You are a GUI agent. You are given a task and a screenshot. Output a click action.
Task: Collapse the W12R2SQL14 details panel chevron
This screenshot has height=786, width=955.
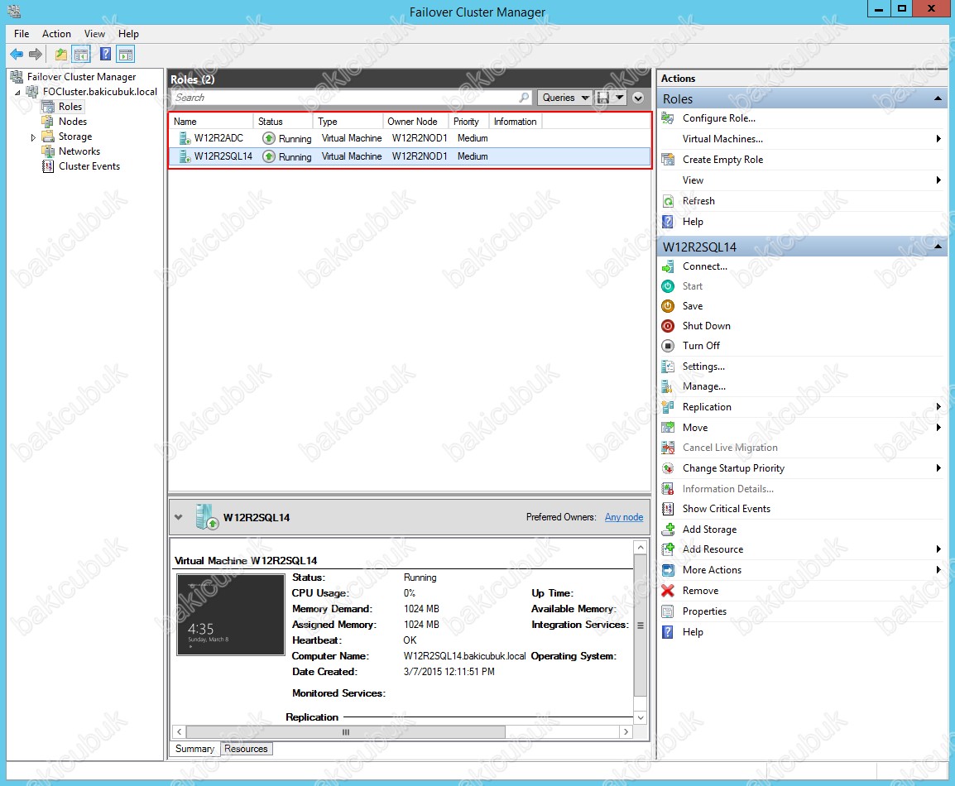coord(179,517)
